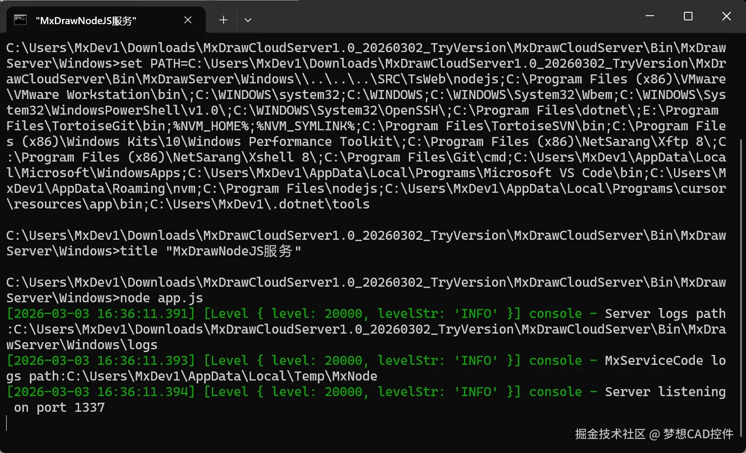The image size is (746, 453).
Task: Click the "Programs\cursor" path text
Action: (x=669, y=189)
